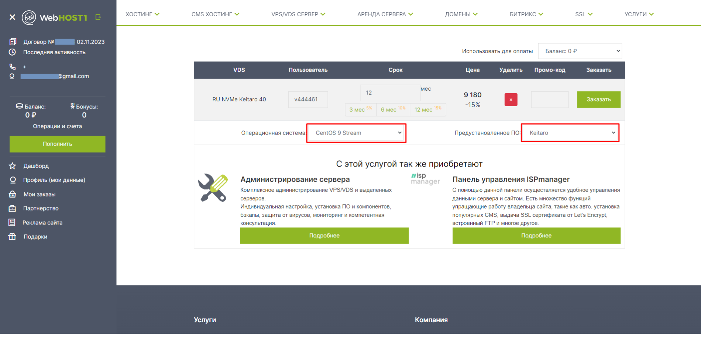Click the RU NVMe Keitaro 40 product name
This screenshot has height=338, width=701.
click(x=239, y=100)
